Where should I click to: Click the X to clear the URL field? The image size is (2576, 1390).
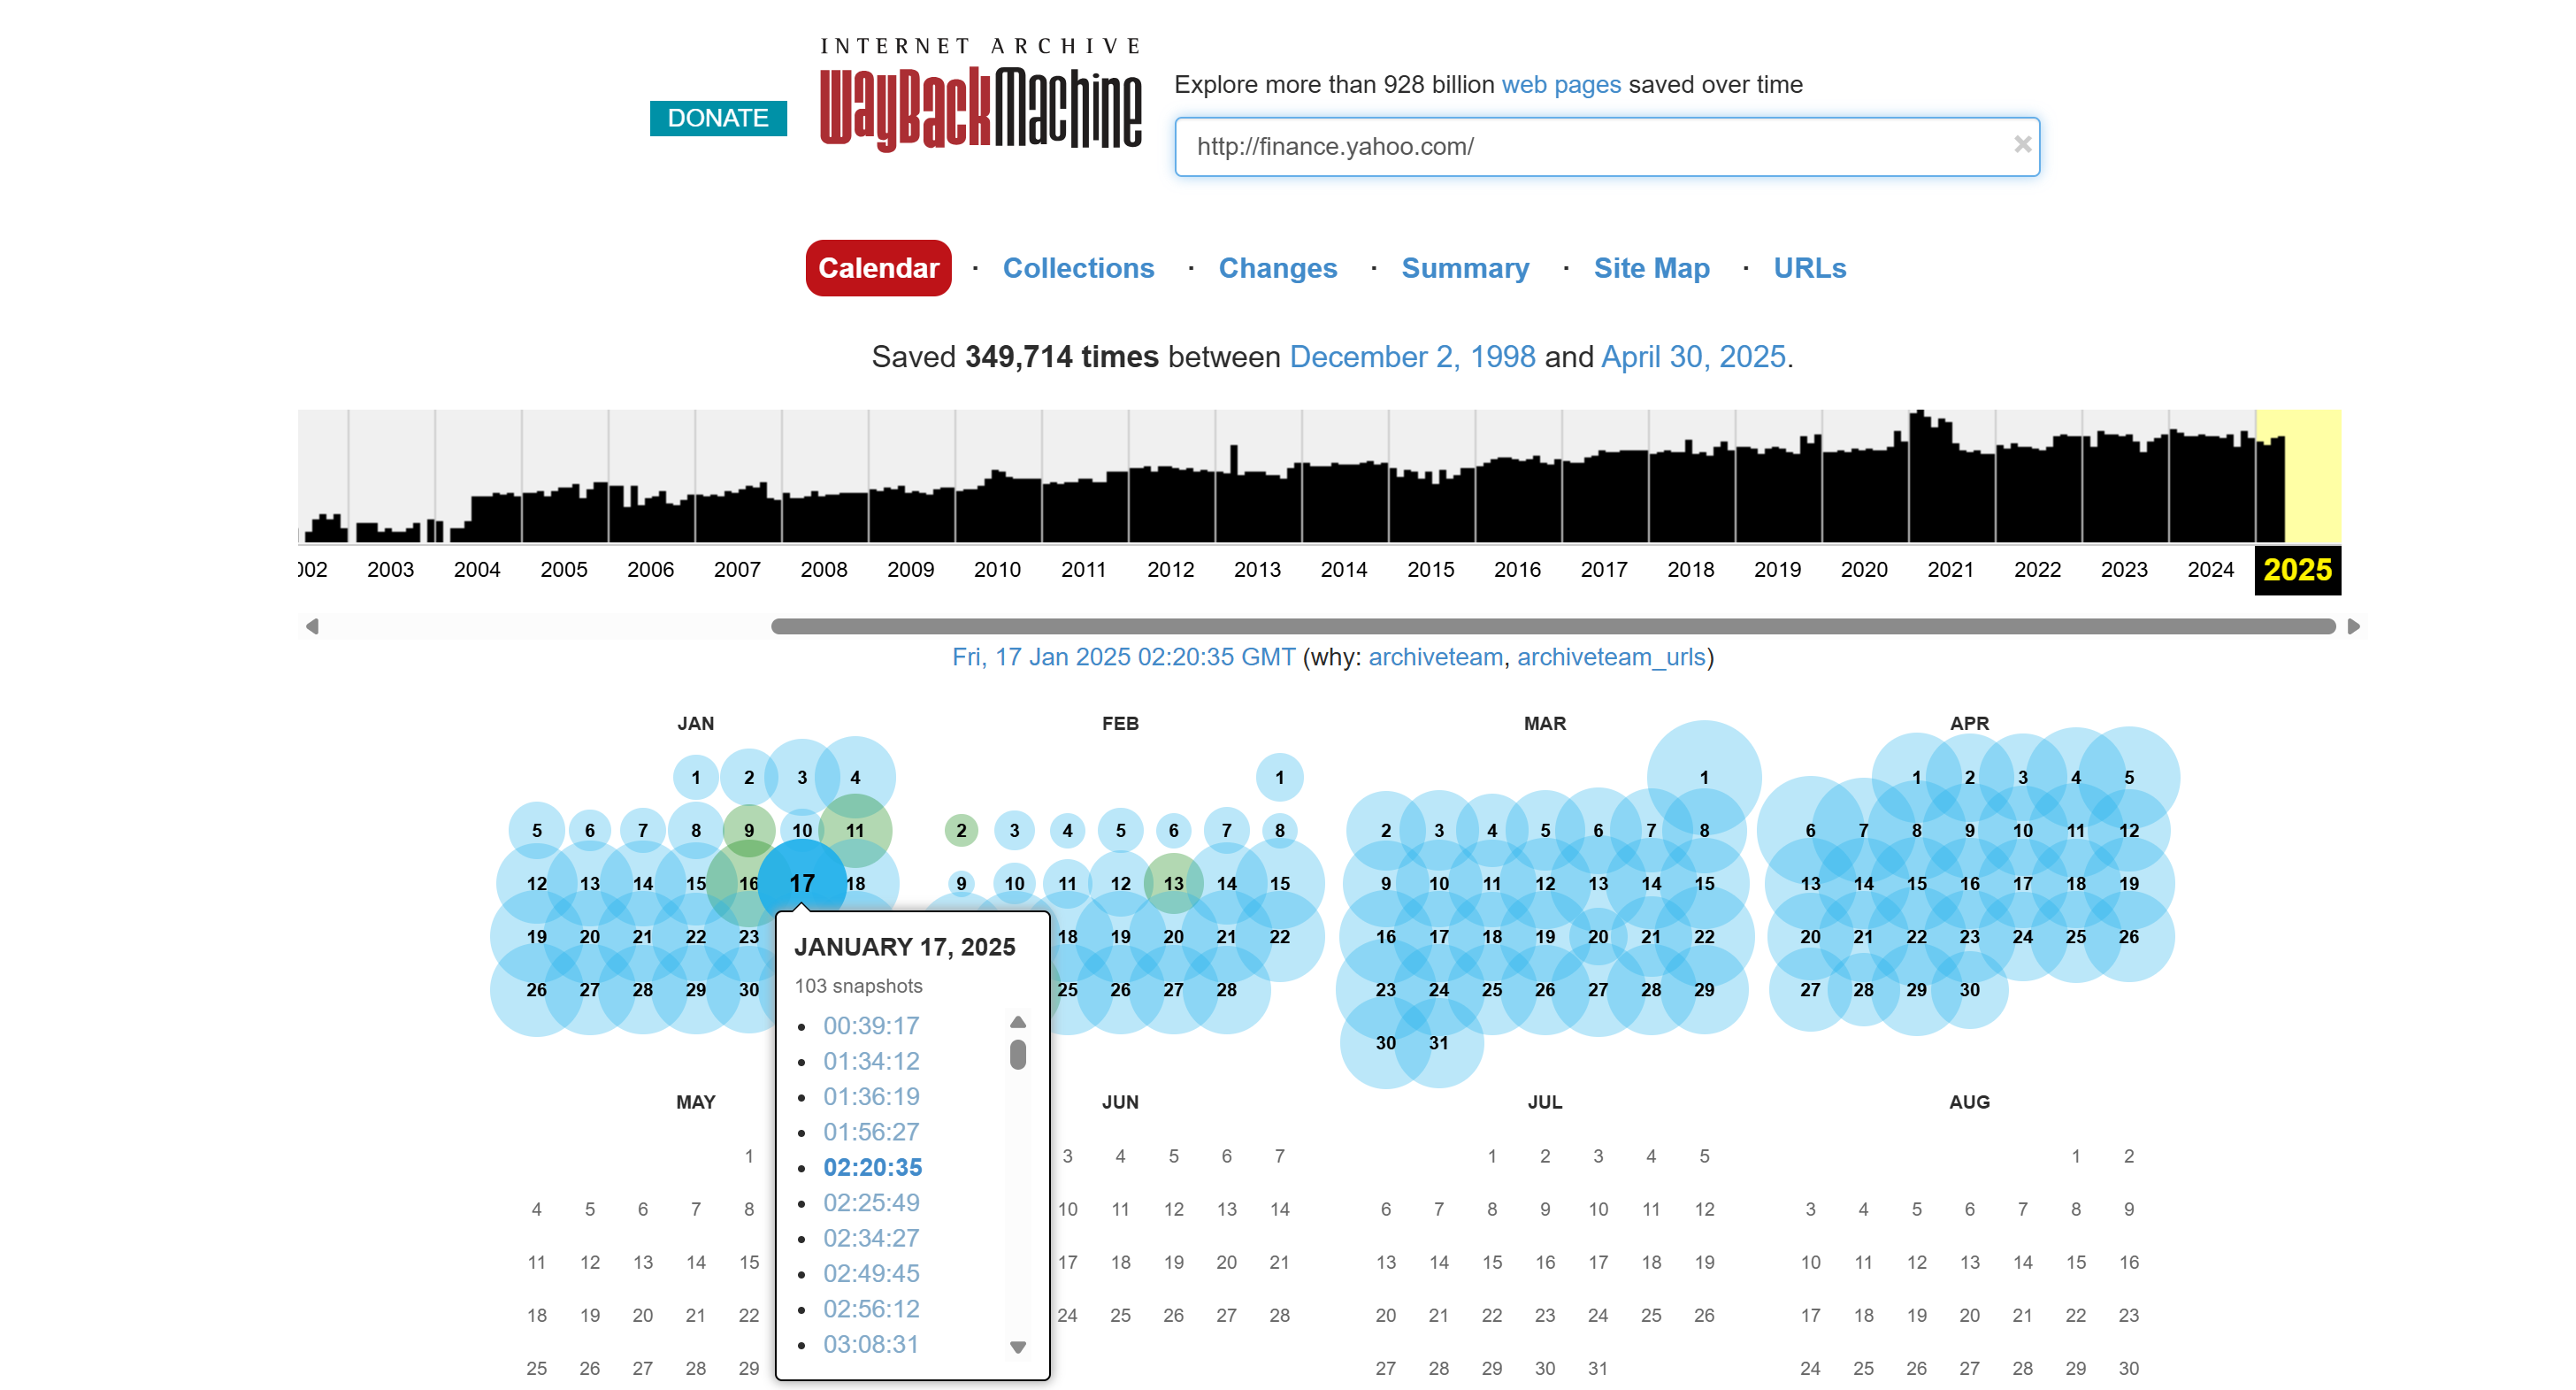coord(2022,147)
